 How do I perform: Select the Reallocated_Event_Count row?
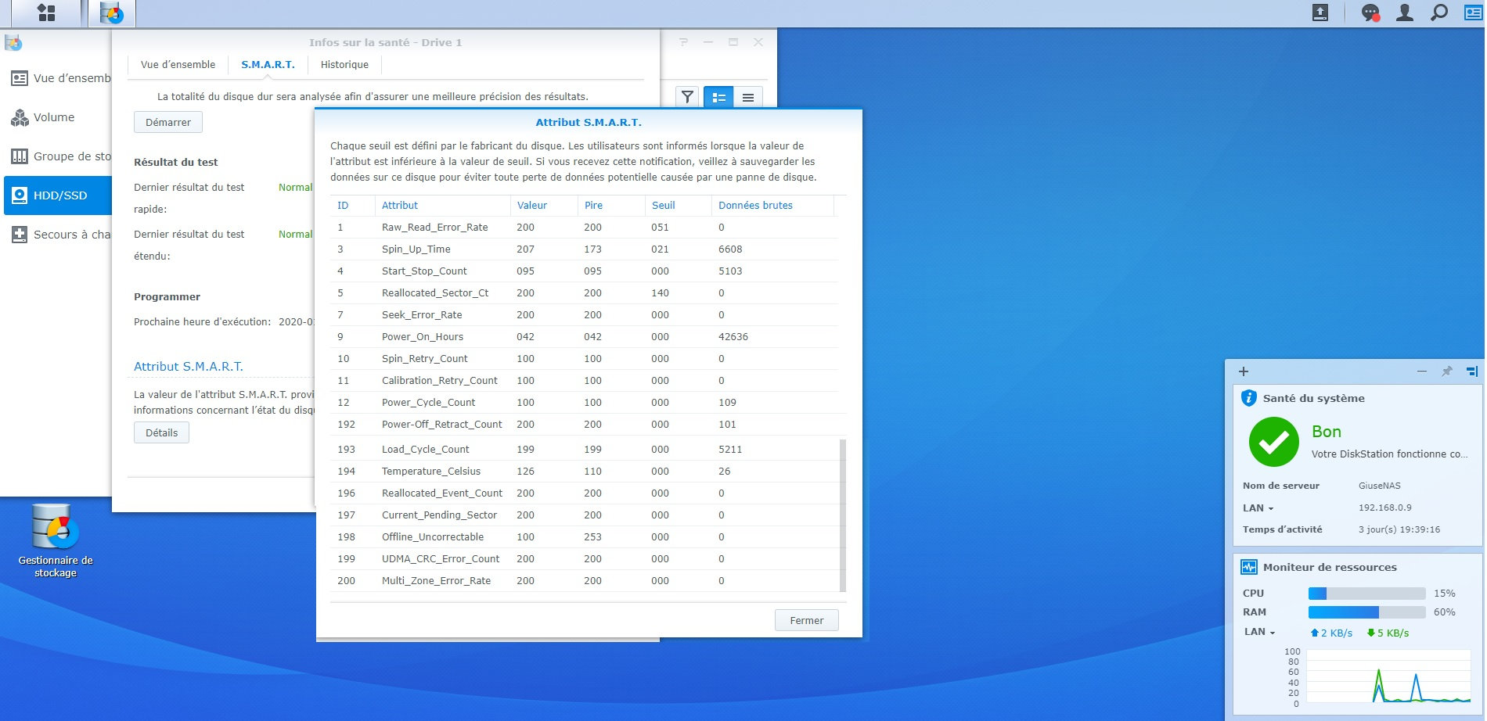tap(584, 493)
